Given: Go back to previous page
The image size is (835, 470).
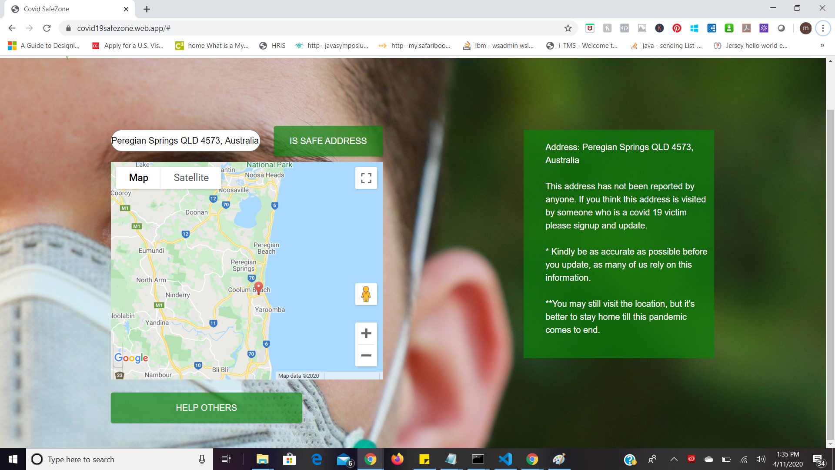Looking at the screenshot, I should click(12, 28).
